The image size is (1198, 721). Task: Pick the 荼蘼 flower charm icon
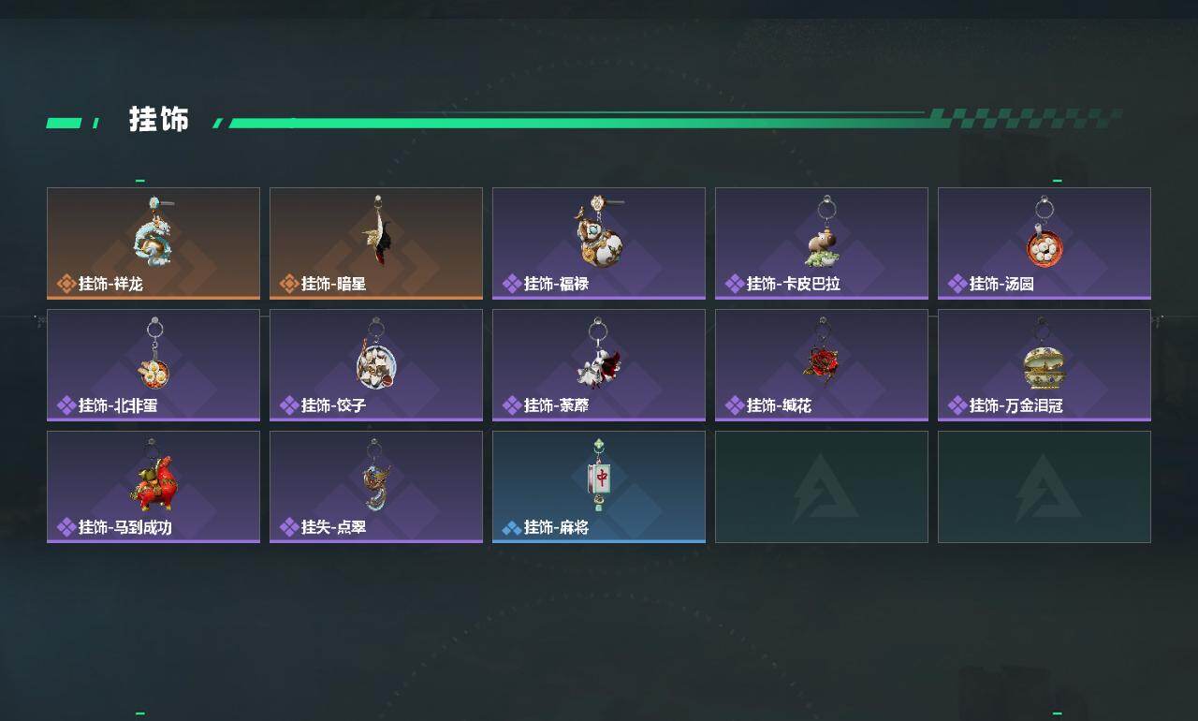tap(599, 354)
